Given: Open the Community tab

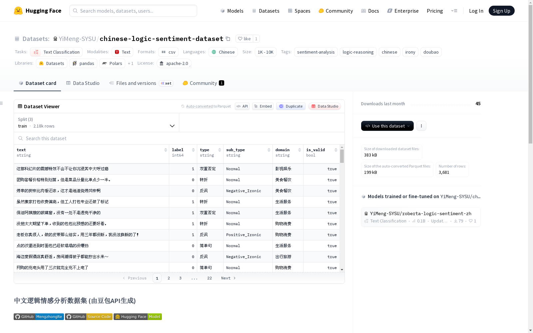Looking at the screenshot, I should point(203,83).
